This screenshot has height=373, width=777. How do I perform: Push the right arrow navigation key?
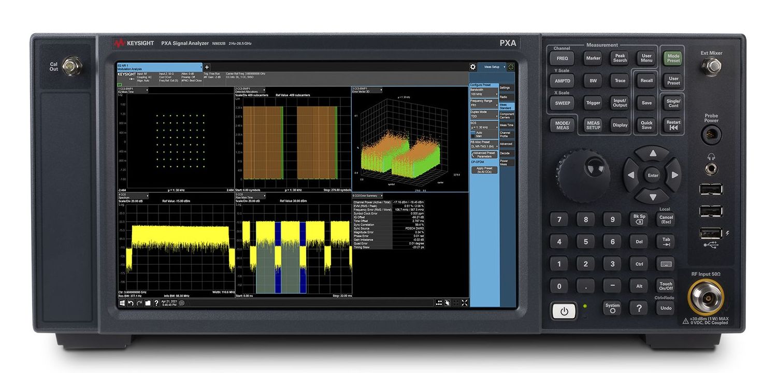[674, 175]
